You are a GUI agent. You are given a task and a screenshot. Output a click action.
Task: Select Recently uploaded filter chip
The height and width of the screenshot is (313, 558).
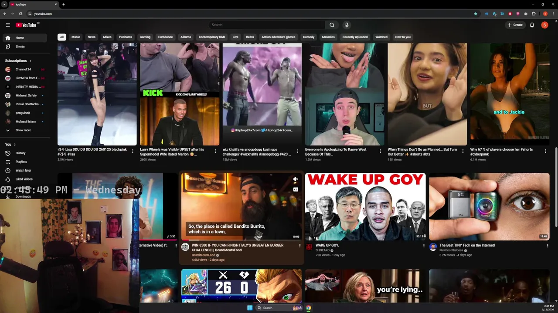[x=355, y=37]
